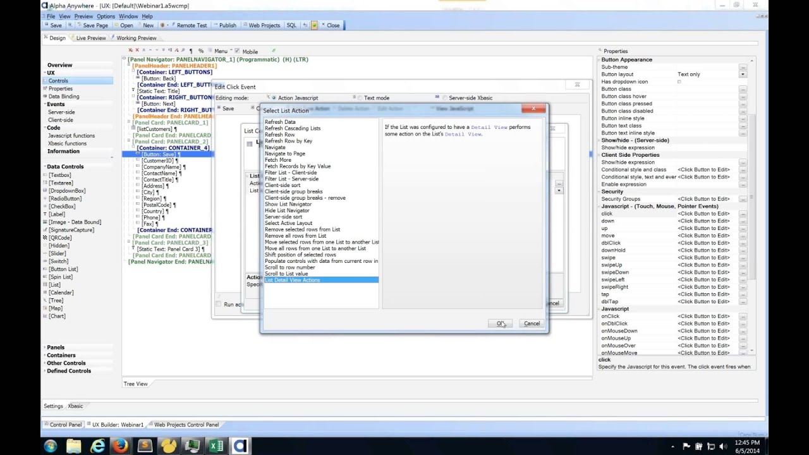Click the ellipsis button for the 'click' event
The width and height of the screenshot is (809, 455).
click(x=743, y=214)
